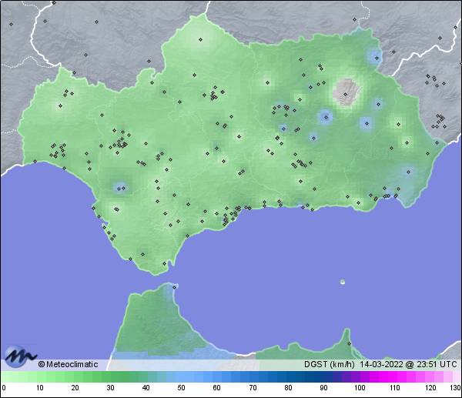
Task: Click the scale label 70
Action: [253, 388]
